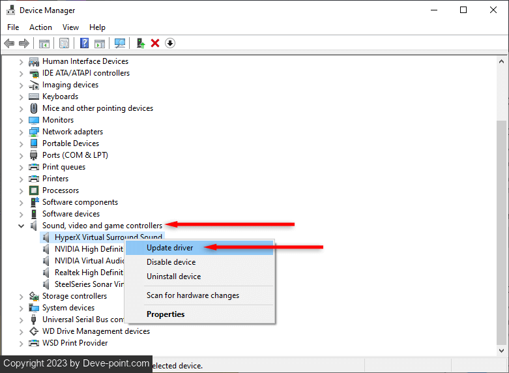
Task: Click the Update device driver toolbar icon
Action: 140,43
